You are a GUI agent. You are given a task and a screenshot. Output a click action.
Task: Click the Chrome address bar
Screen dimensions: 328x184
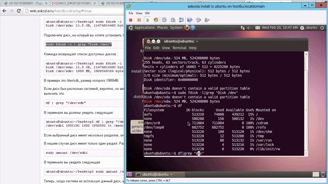74,11
